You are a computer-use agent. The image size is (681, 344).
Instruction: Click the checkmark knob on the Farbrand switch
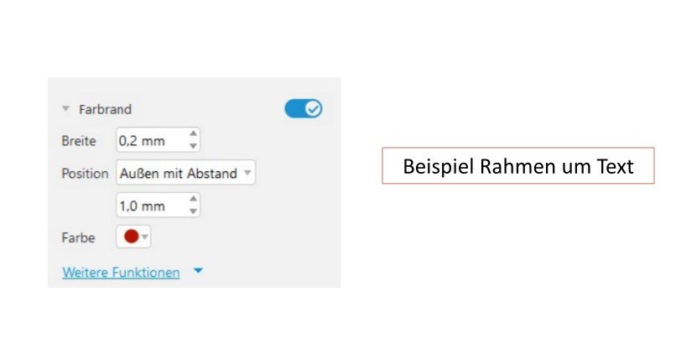coord(313,109)
